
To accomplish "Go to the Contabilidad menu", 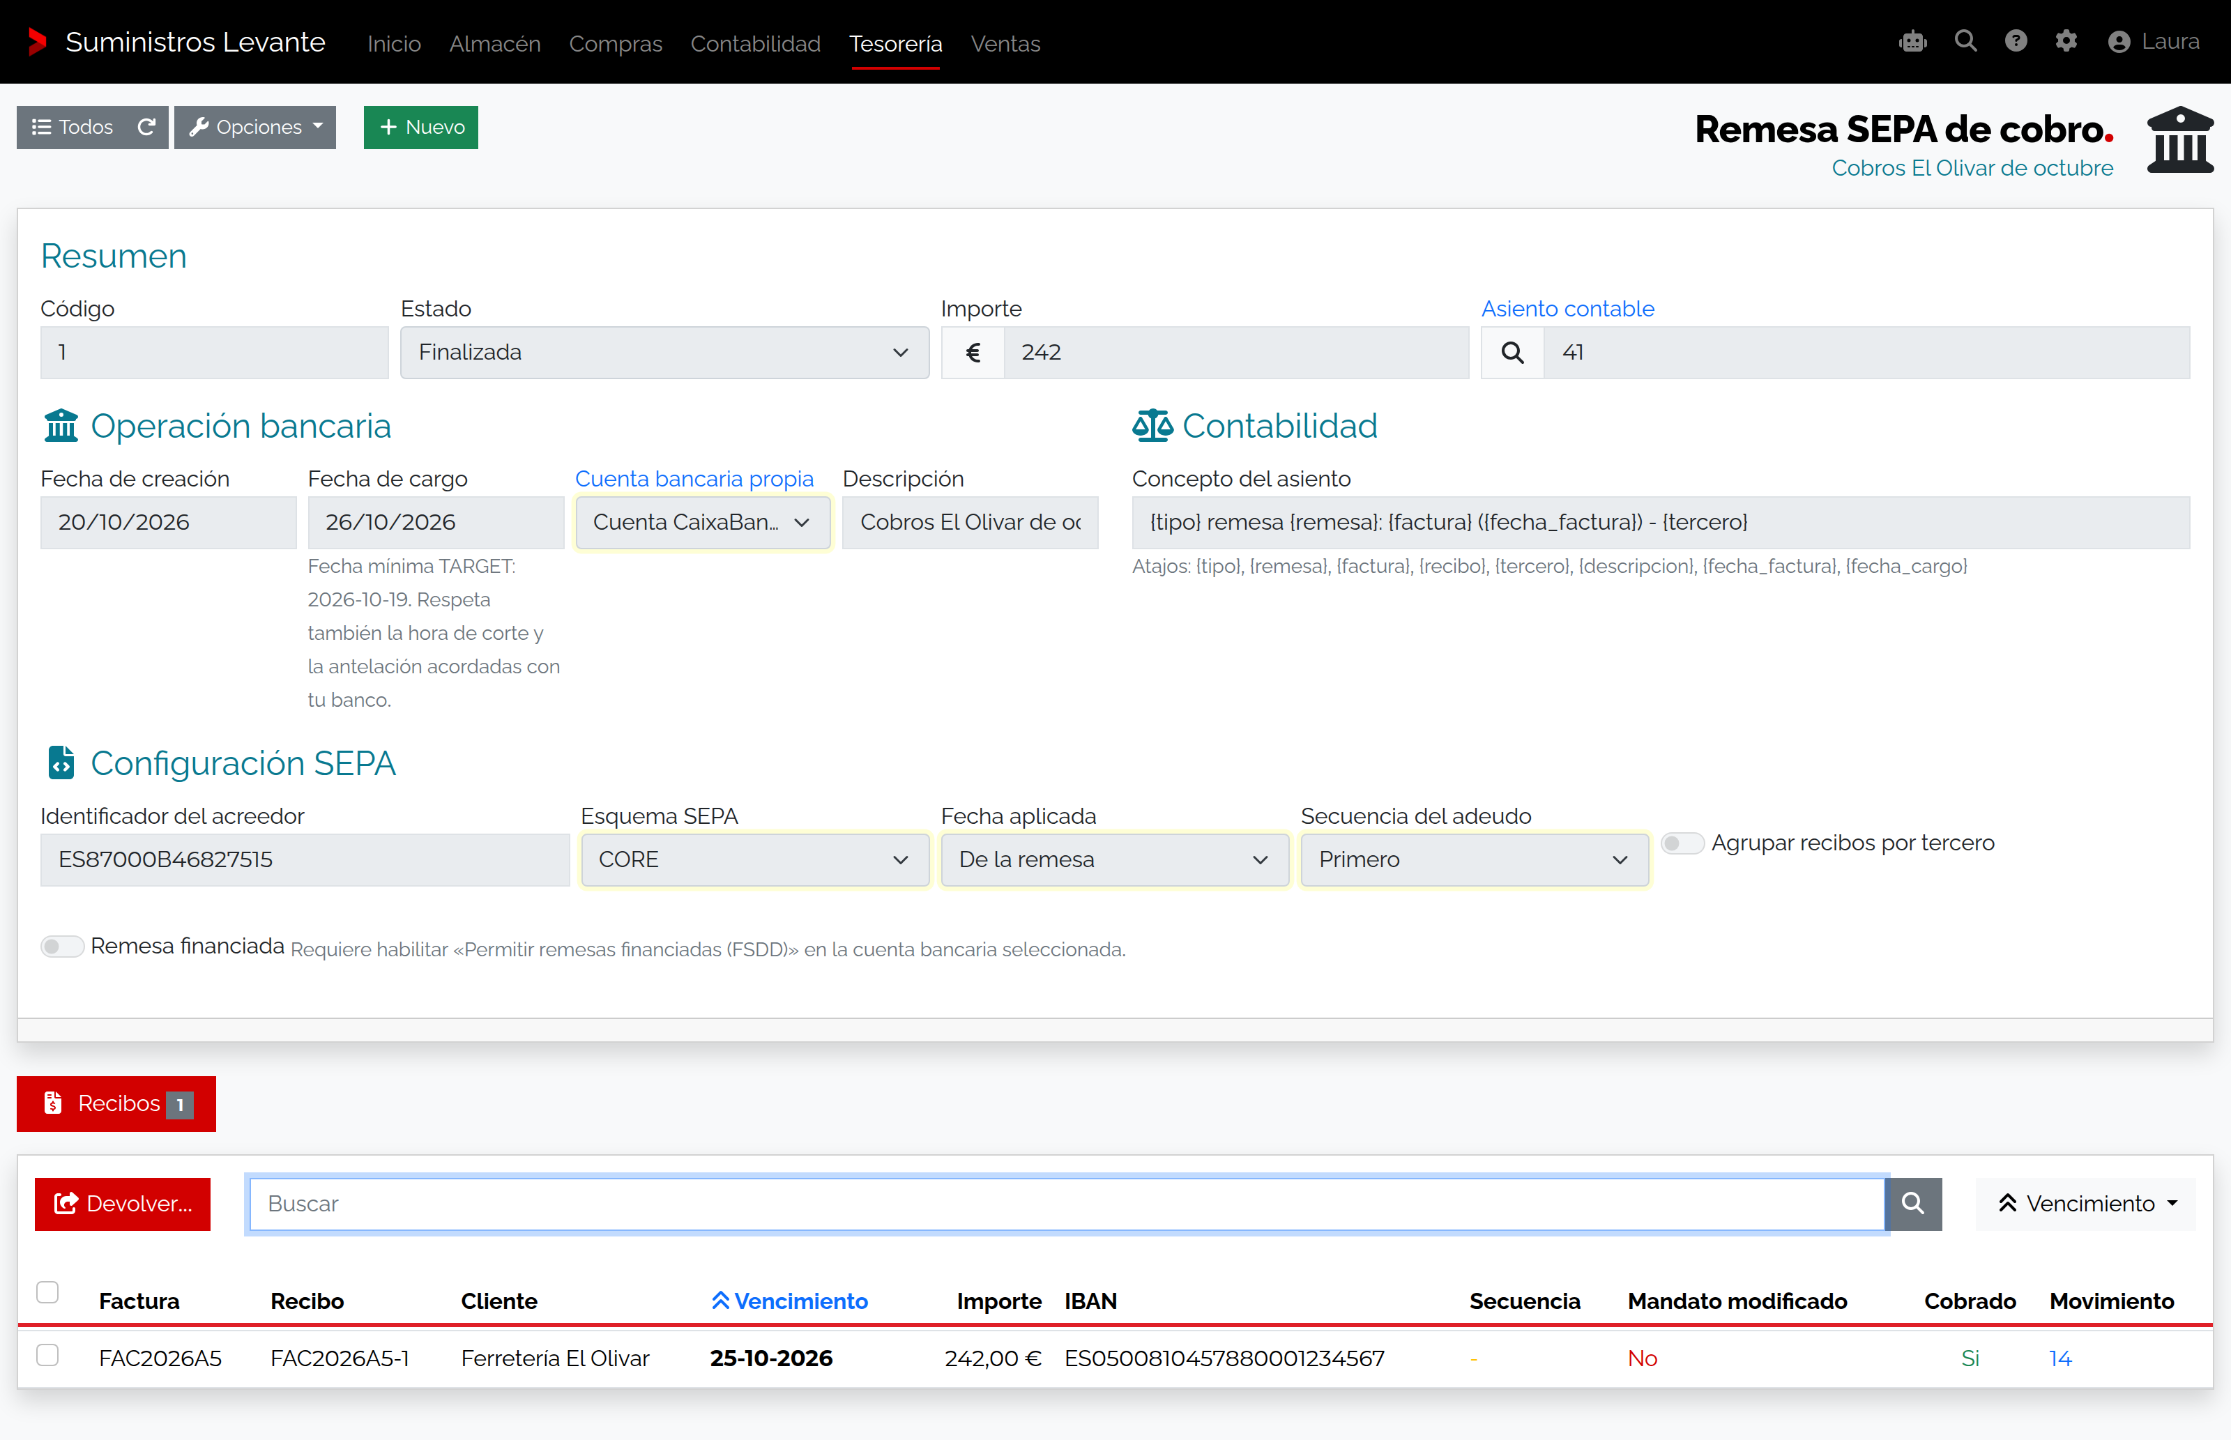I will pos(756,43).
